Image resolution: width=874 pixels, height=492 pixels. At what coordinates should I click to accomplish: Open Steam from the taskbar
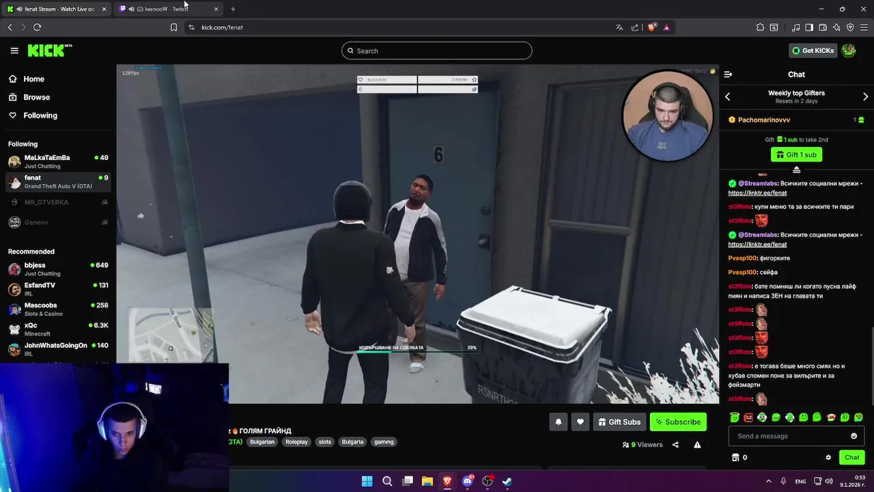[x=507, y=481]
